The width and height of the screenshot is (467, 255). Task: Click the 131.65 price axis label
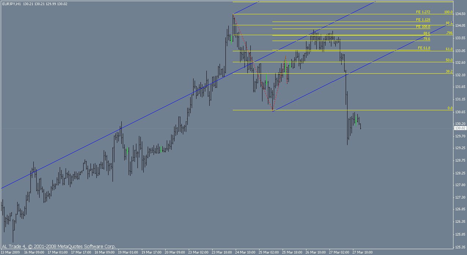460,87
